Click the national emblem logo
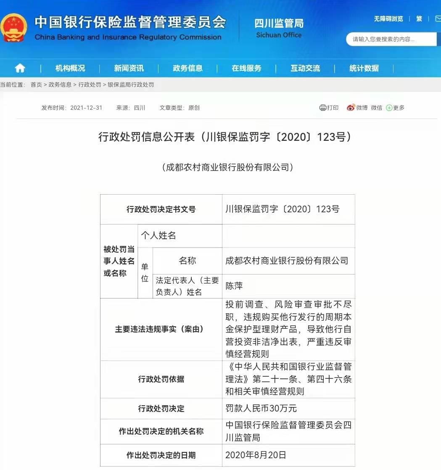441x470 pixels. click(x=16, y=27)
